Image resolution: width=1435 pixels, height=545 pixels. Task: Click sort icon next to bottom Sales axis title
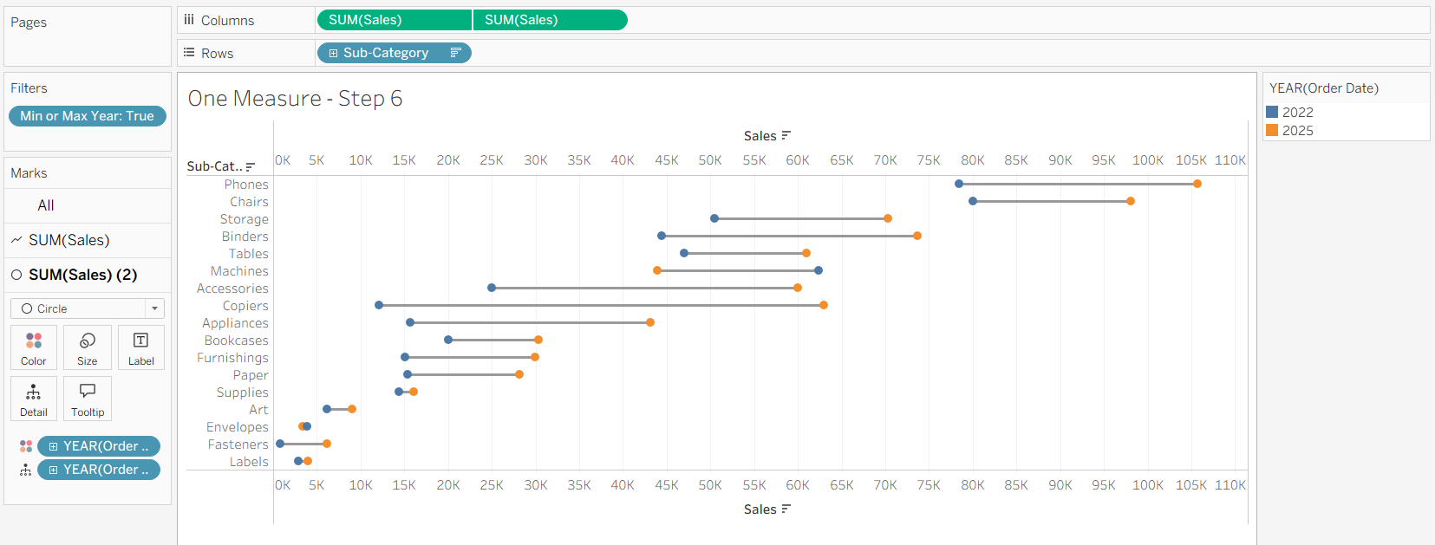point(786,509)
